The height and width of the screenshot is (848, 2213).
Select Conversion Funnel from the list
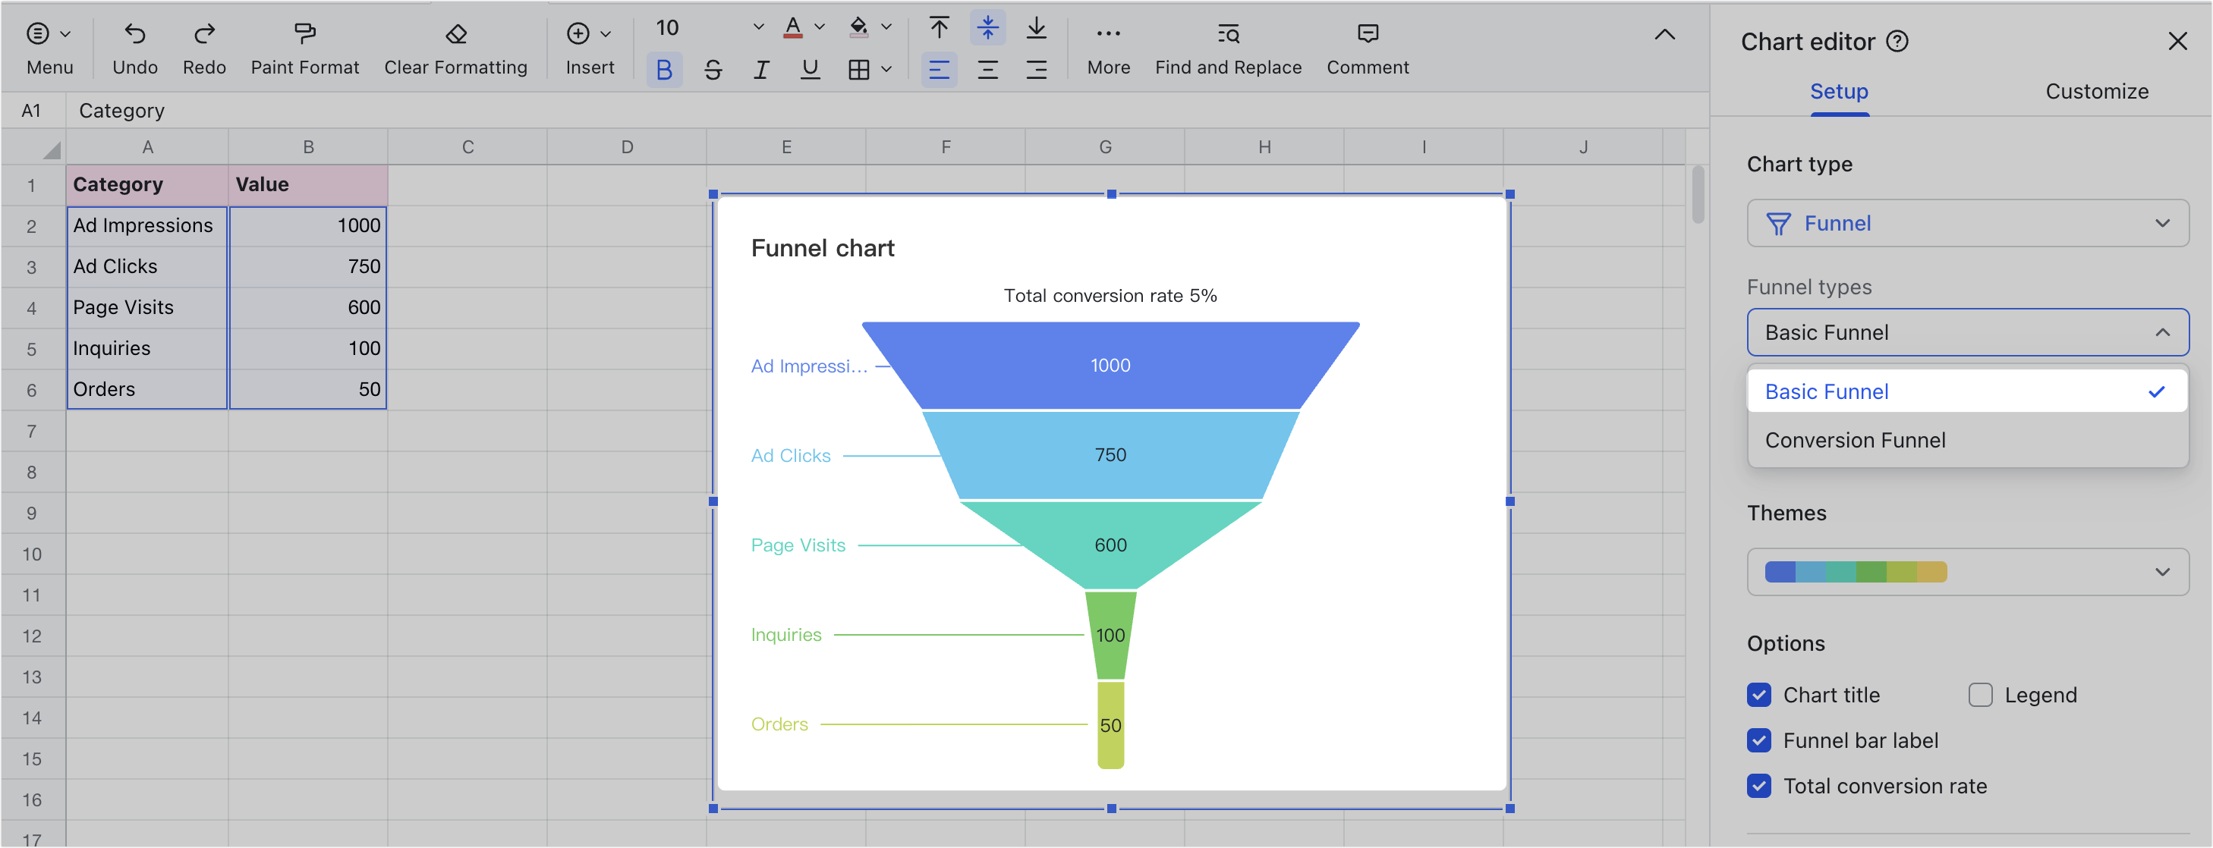[x=1856, y=439]
